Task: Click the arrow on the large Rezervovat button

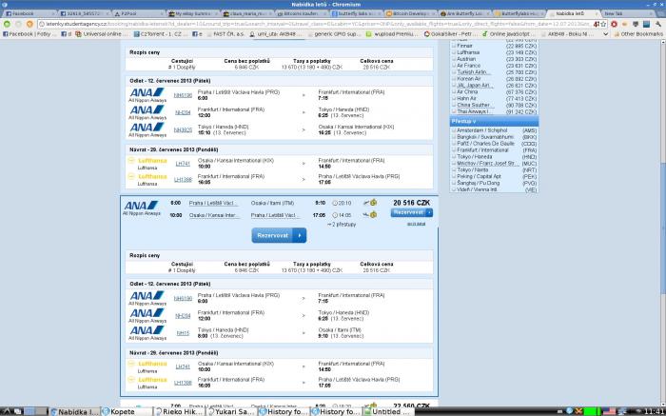Action: coord(300,235)
